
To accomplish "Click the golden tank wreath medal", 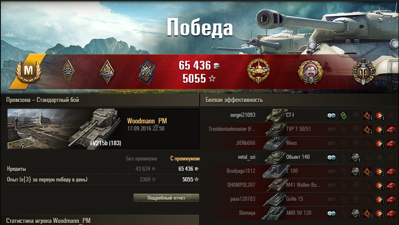I will coord(259,71).
